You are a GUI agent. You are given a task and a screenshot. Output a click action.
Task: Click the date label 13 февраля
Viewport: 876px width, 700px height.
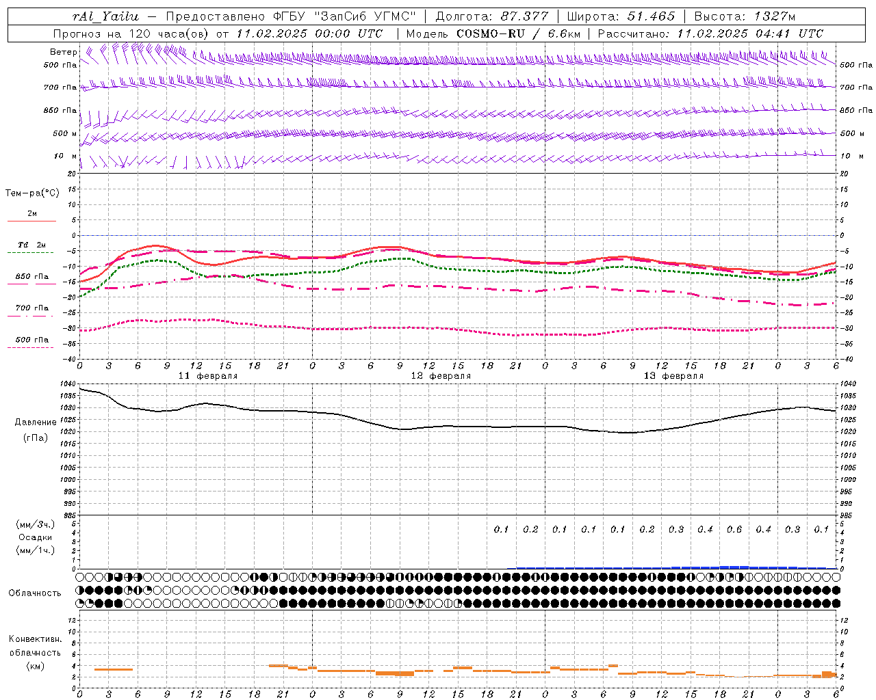673,376
